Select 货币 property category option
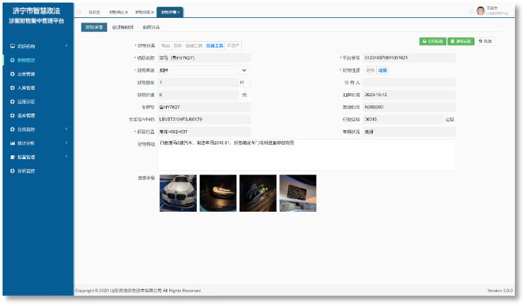 (178, 46)
